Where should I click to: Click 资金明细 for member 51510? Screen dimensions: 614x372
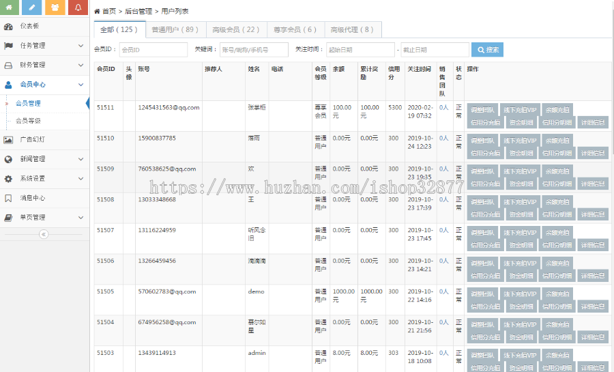521,153
